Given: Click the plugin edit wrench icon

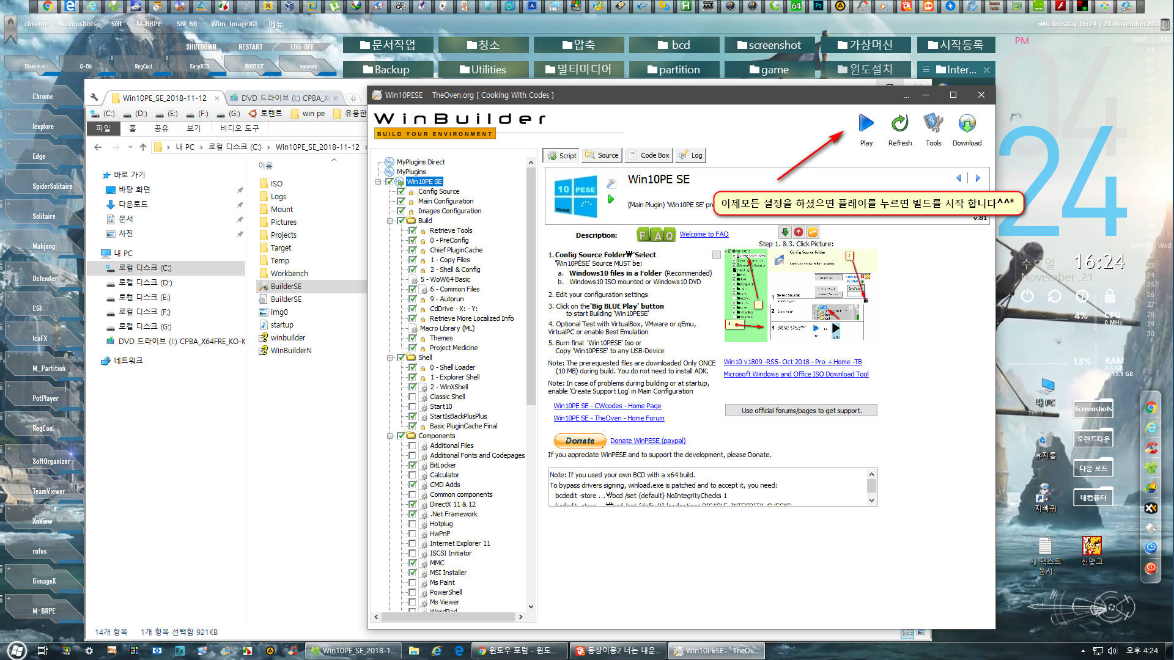Looking at the screenshot, I should 611,184.
